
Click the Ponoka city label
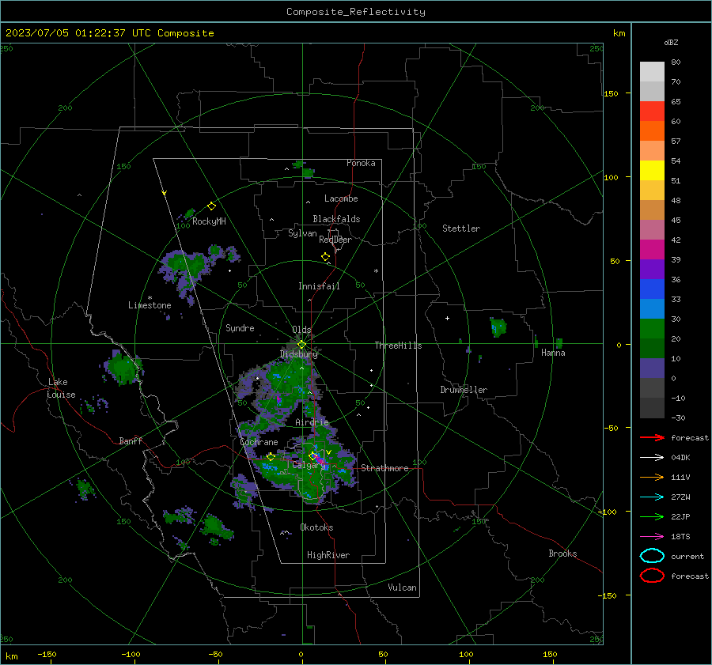coord(361,163)
